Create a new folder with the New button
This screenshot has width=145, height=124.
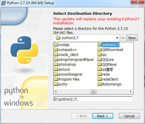click(132, 38)
